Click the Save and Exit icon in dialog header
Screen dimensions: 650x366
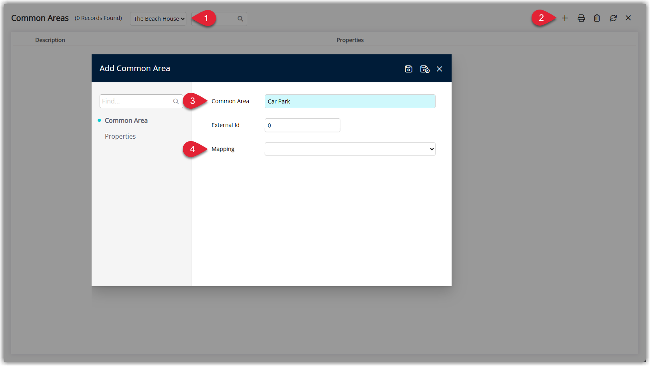coord(425,69)
